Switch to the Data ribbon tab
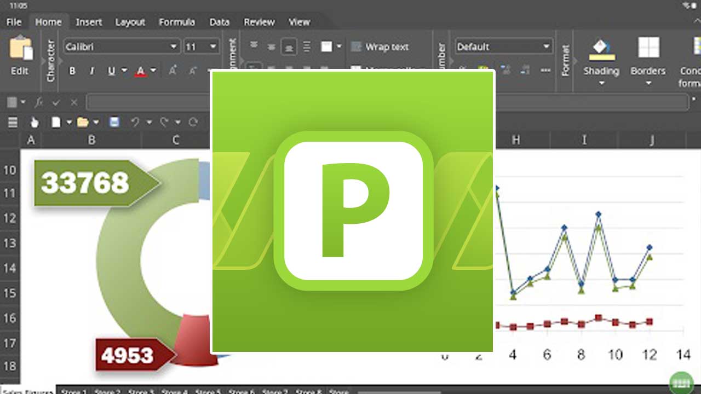Image resolution: width=701 pixels, height=394 pixels. [x=219, y=22]
